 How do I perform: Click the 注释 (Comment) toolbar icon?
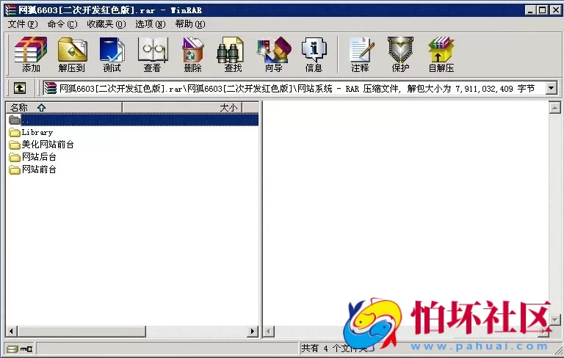click(360, 54)
